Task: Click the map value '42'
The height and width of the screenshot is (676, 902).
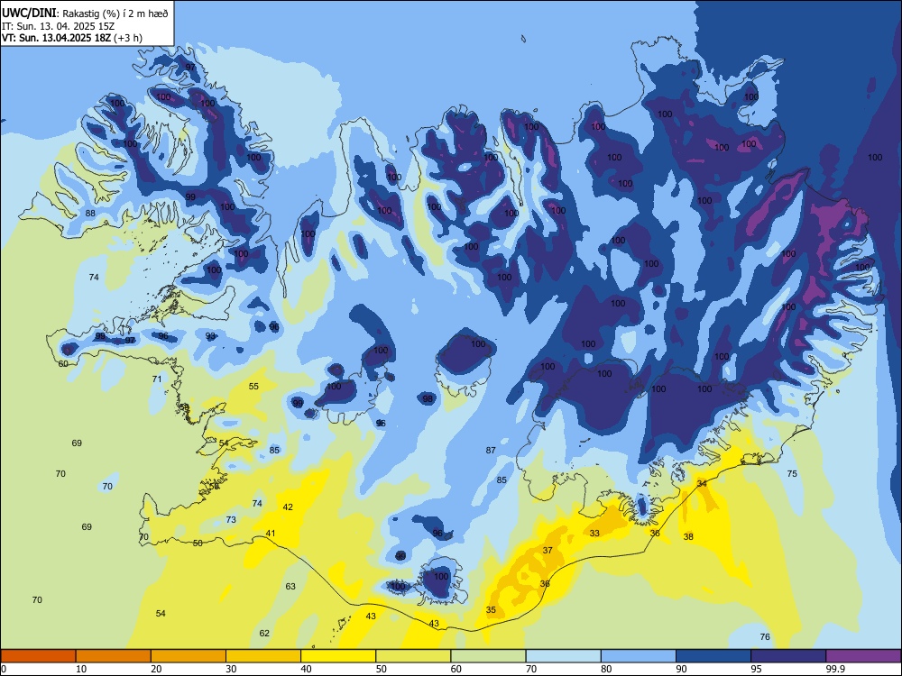Action: (x=288, y=507)
